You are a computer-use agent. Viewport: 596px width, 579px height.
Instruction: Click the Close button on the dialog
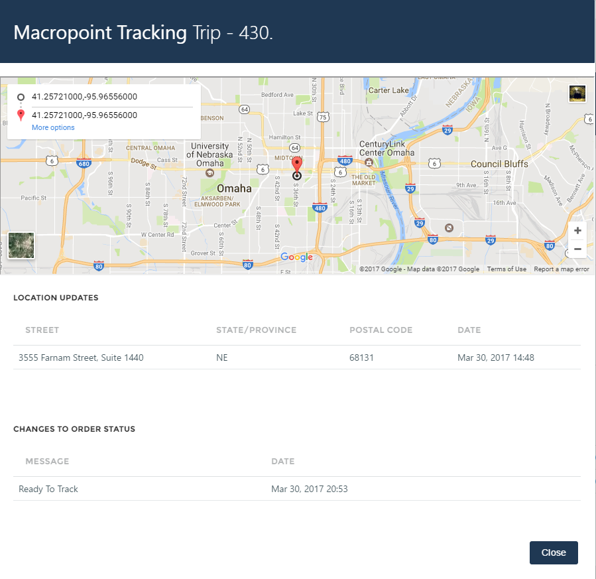553,552
